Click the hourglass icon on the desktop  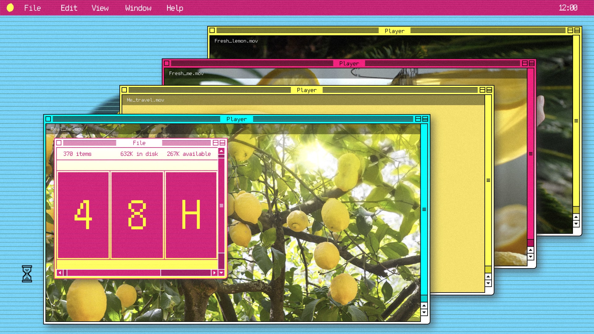click(27, 274)
